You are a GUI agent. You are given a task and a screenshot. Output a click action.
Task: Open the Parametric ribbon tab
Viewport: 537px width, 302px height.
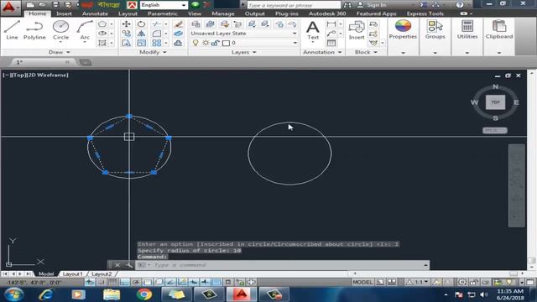click(x=163, y=13)
